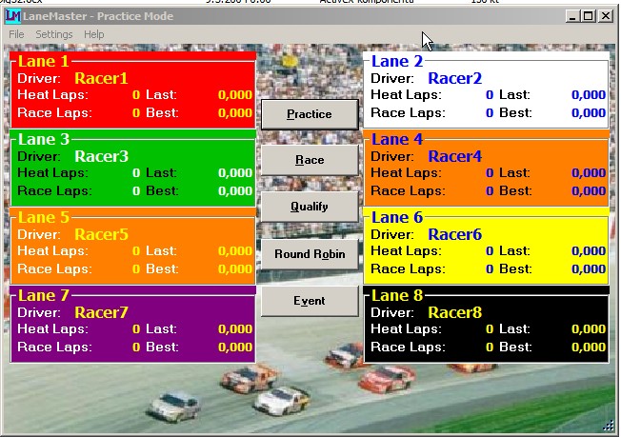This screenshot has width=621, height=437.
Task: Click the Lane 4 heading
Action: coord(397,139)
